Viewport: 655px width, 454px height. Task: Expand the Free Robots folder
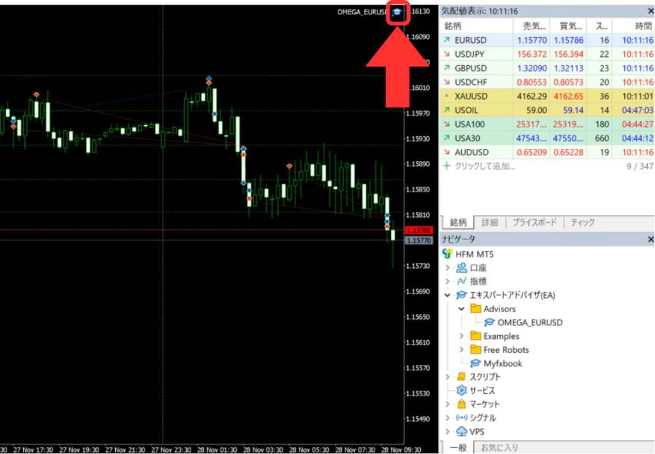coord(461,350)
